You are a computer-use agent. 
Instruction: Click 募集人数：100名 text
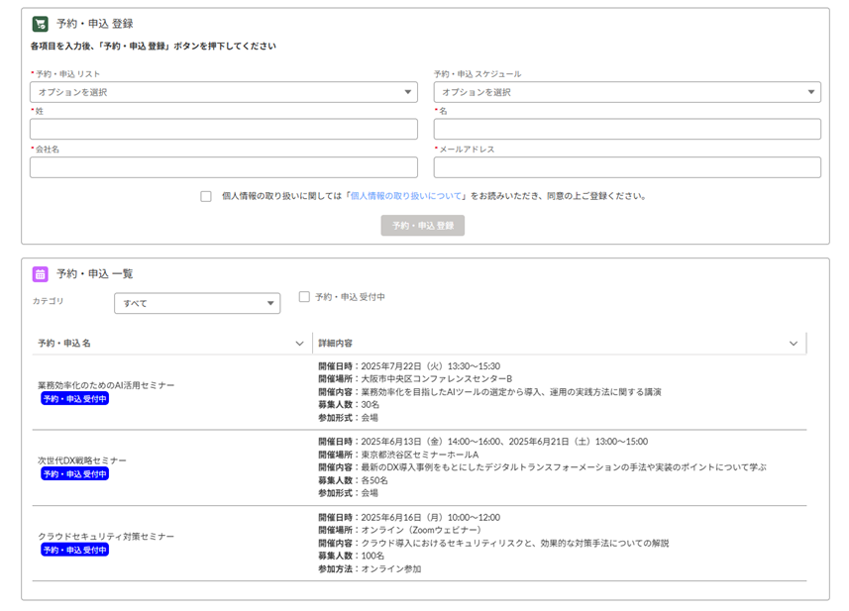coord(352,556)
